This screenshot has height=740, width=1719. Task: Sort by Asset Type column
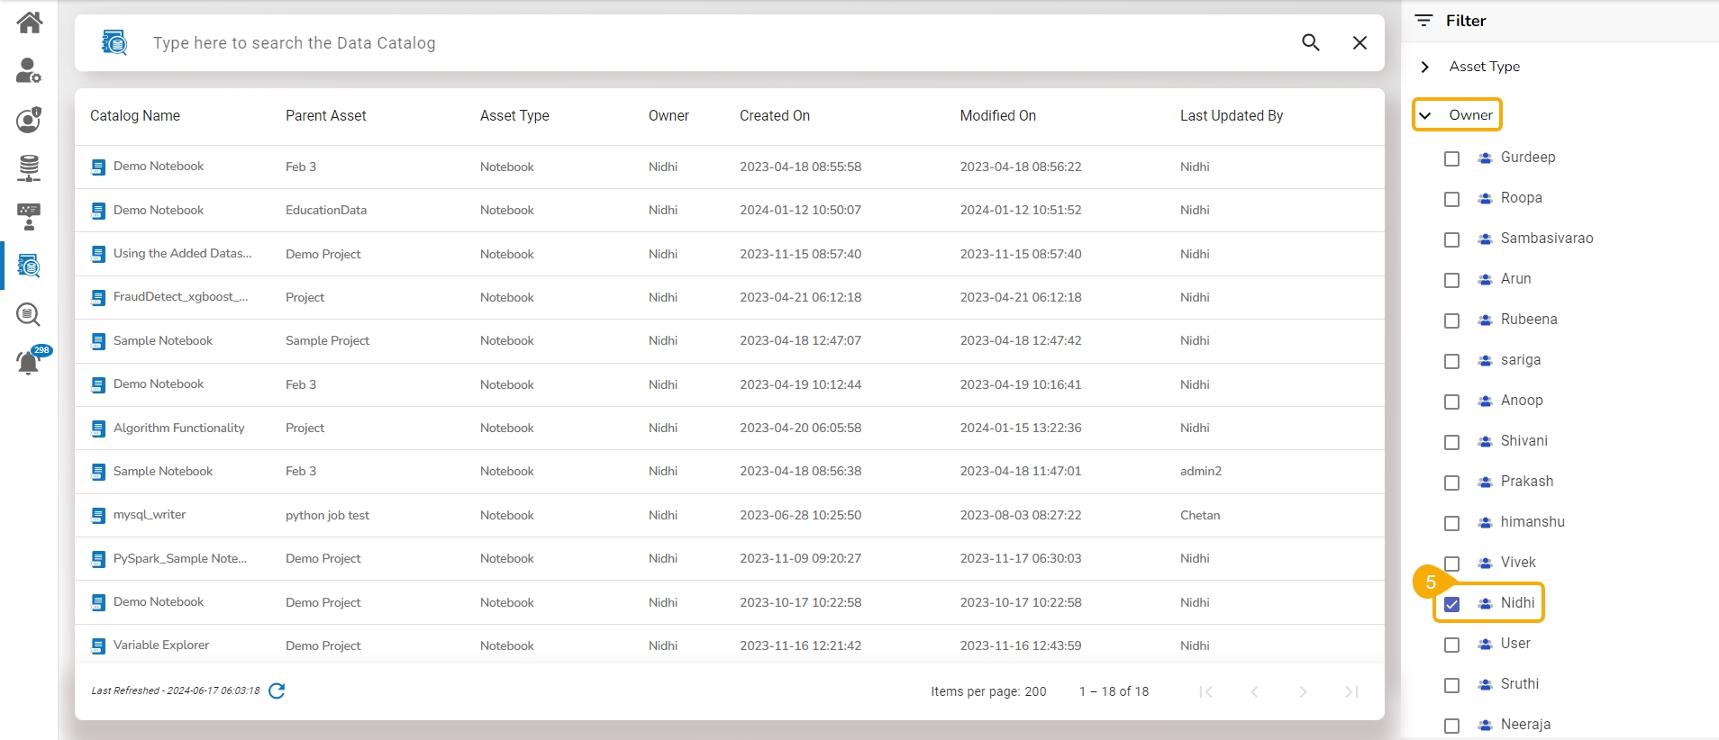tap(514, 115)
